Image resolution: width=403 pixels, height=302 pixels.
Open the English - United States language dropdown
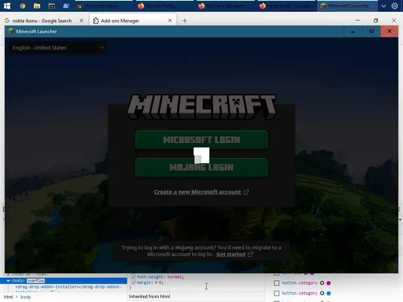(x=58, y=48)
